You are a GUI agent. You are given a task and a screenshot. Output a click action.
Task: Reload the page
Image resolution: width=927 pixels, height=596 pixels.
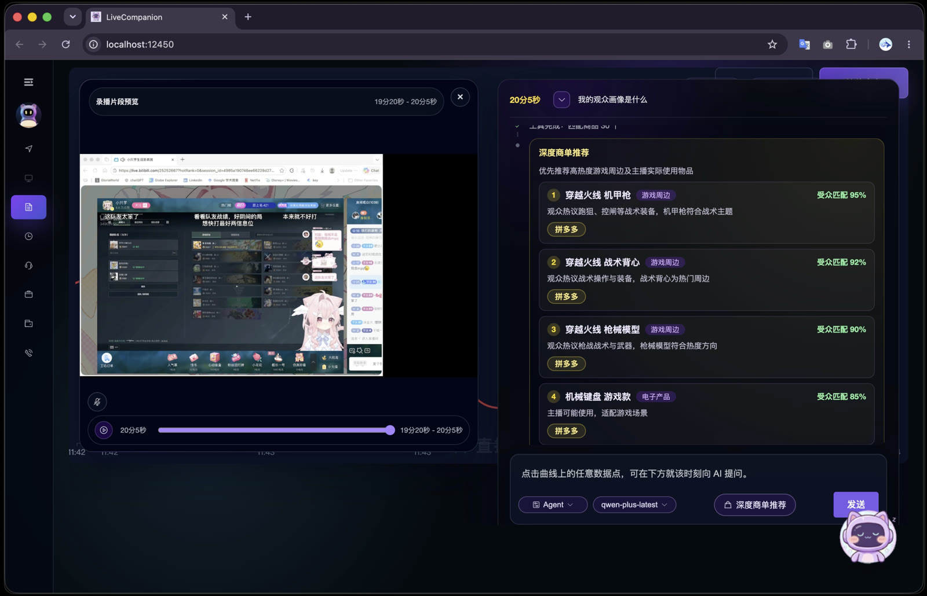coord(65,45)
